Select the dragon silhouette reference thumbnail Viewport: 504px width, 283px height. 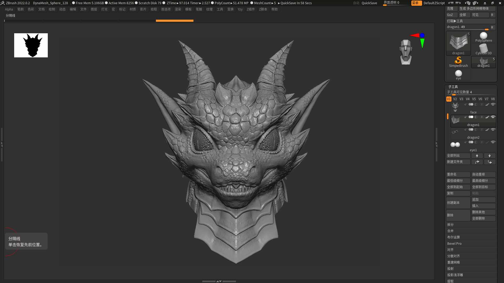click(x=31, y=45)
